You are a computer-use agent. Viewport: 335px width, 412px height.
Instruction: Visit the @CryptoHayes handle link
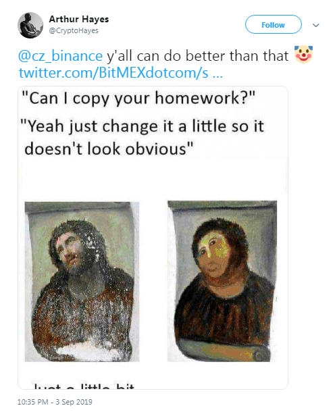[74, 30]
